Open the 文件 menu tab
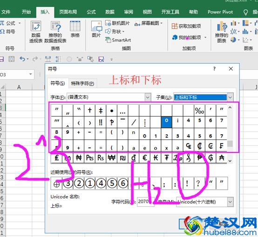 tap(6, 12)
